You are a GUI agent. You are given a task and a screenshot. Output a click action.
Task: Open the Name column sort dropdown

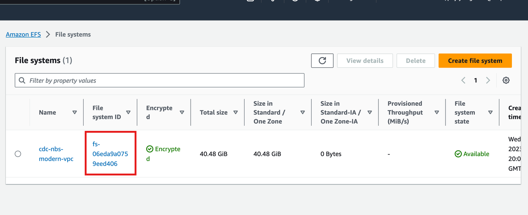click(x=74, y=112)
